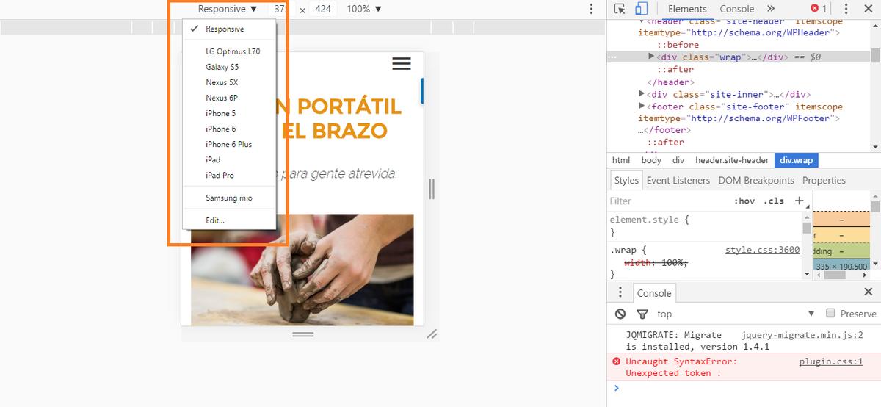Viewport: 881px width, 407px height.
Task: Click the console filter funnel icon
Action: click(642, 314)
